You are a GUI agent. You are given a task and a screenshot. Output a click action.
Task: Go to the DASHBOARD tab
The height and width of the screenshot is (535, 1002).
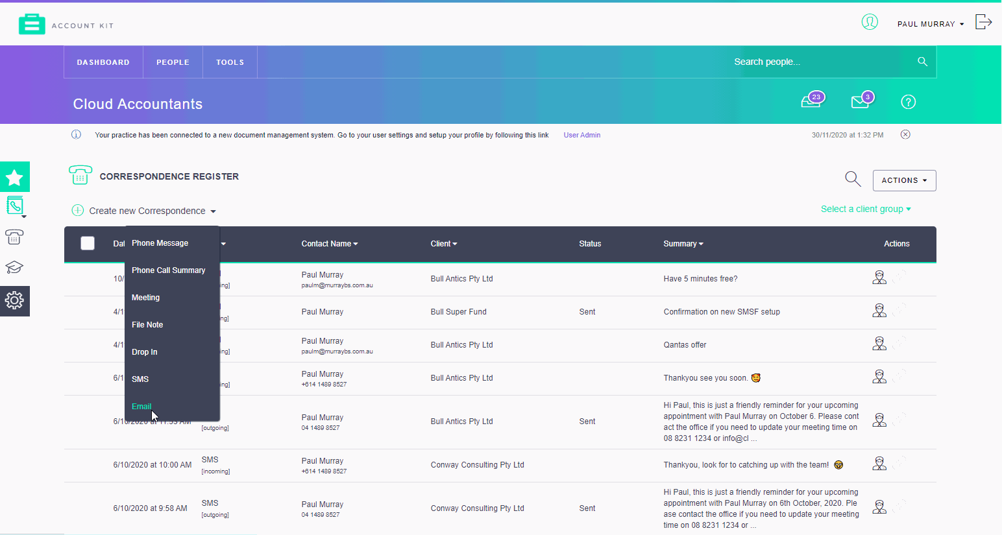pos(103,62)
